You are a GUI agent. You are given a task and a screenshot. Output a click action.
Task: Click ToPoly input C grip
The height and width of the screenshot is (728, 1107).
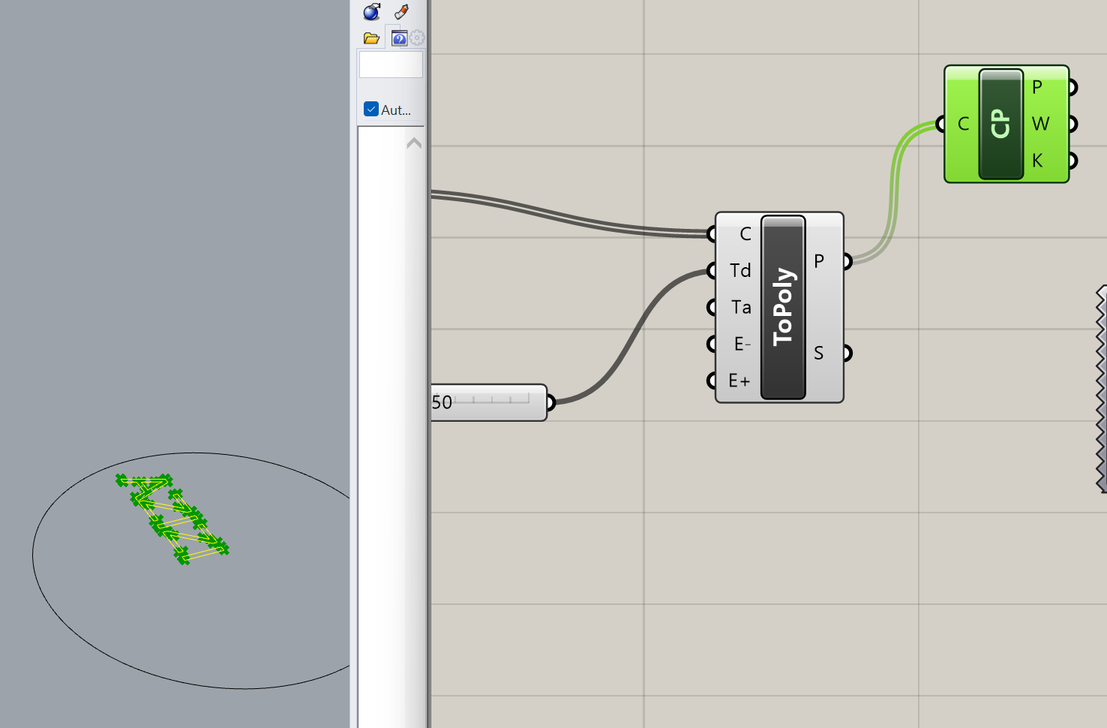(712, 234)
